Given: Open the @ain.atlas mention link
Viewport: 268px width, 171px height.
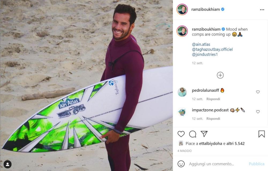Looking at the screenshot, I should click(x=201, y=44).
